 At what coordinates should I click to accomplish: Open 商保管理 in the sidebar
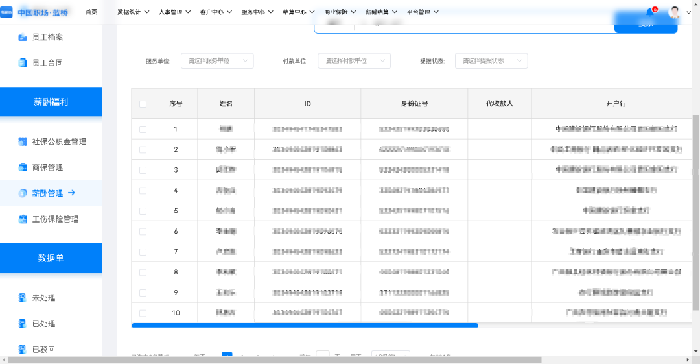pos(47,167)
